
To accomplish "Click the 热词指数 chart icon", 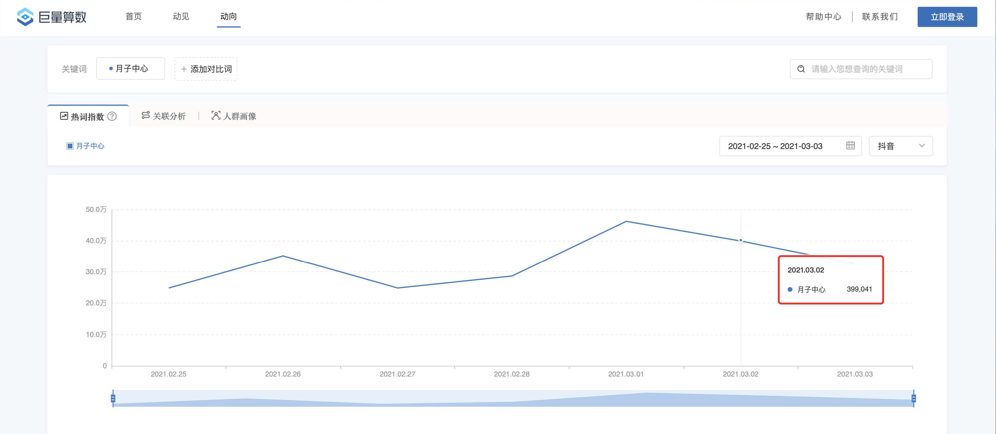I will tap(64, 116).
